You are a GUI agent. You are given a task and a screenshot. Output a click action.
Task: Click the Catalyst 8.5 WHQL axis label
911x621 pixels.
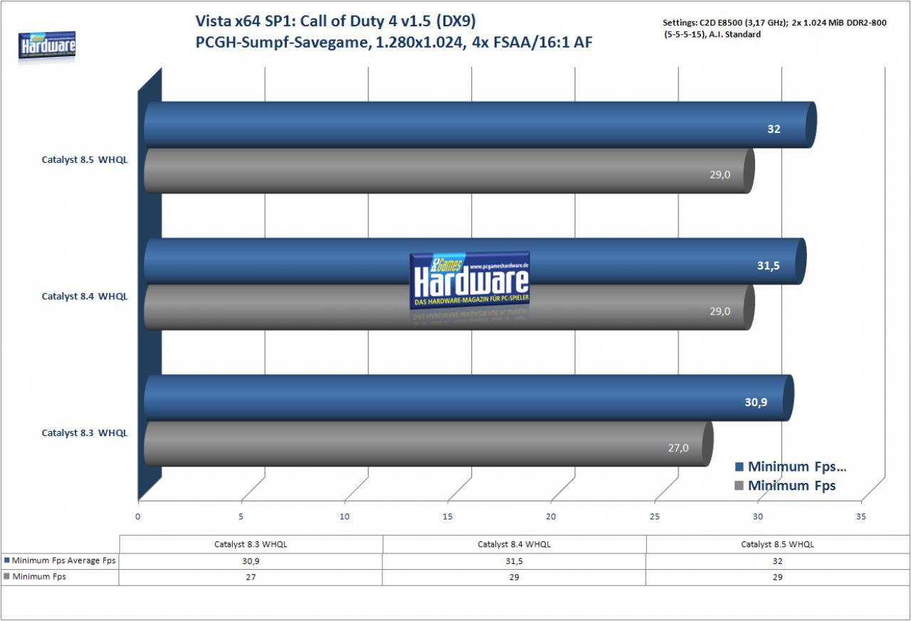click(x=85, y=160)
